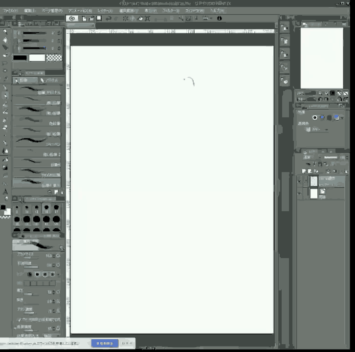The width and height of the screenshot is (355, 352).
Task: Open the ファイル menu
Action: [10, 11]
